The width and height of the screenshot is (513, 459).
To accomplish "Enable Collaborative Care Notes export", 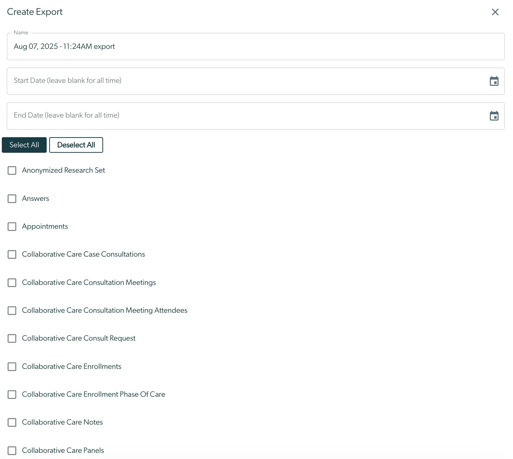I will pos(12,422).
